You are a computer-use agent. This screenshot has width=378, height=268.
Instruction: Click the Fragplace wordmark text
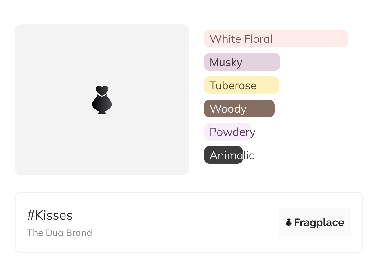click(319, 222)
